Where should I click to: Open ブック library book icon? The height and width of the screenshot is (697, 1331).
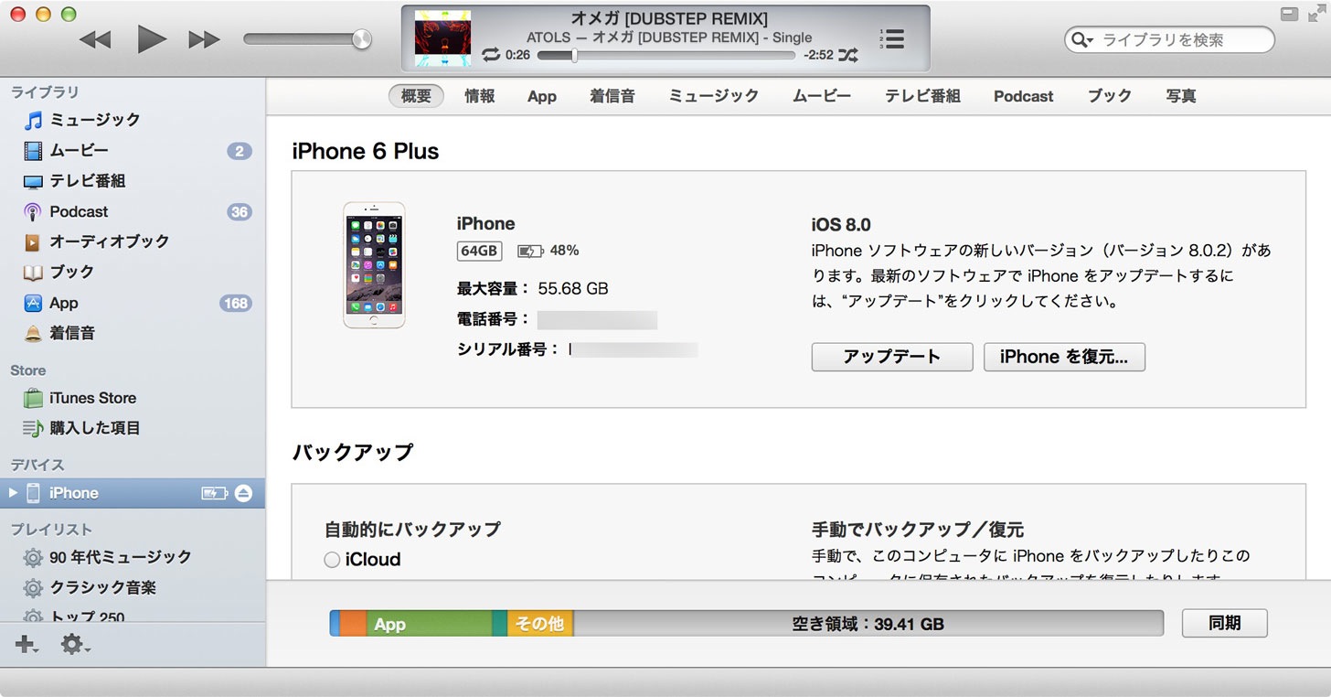click(x=33, y=273)
